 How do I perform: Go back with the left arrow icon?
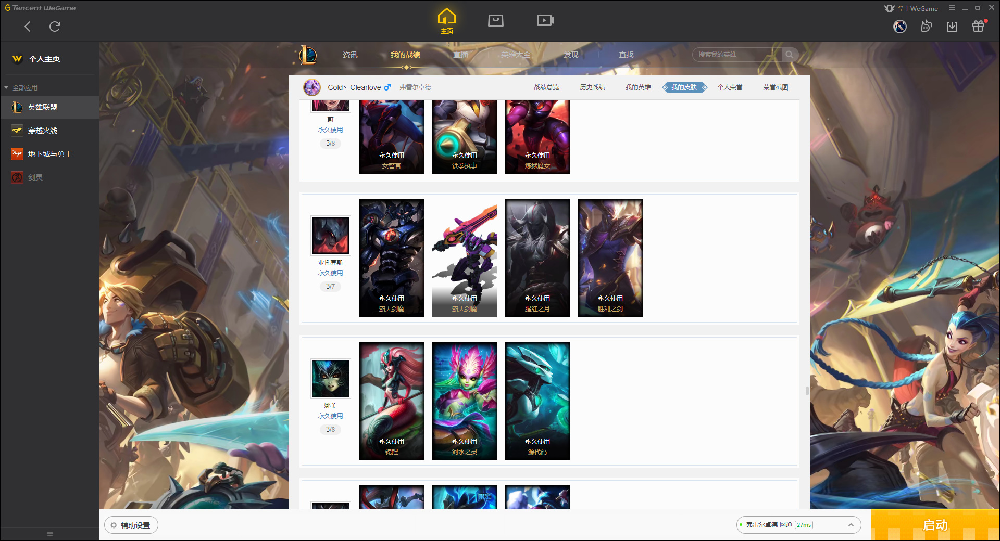pos(28,27)
